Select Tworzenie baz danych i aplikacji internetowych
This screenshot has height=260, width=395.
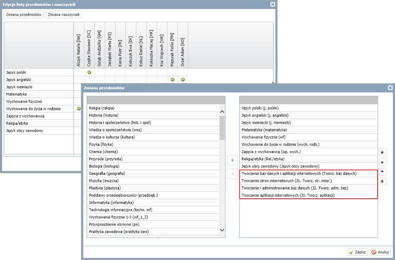pyautogui.click(x=308, y=174)
